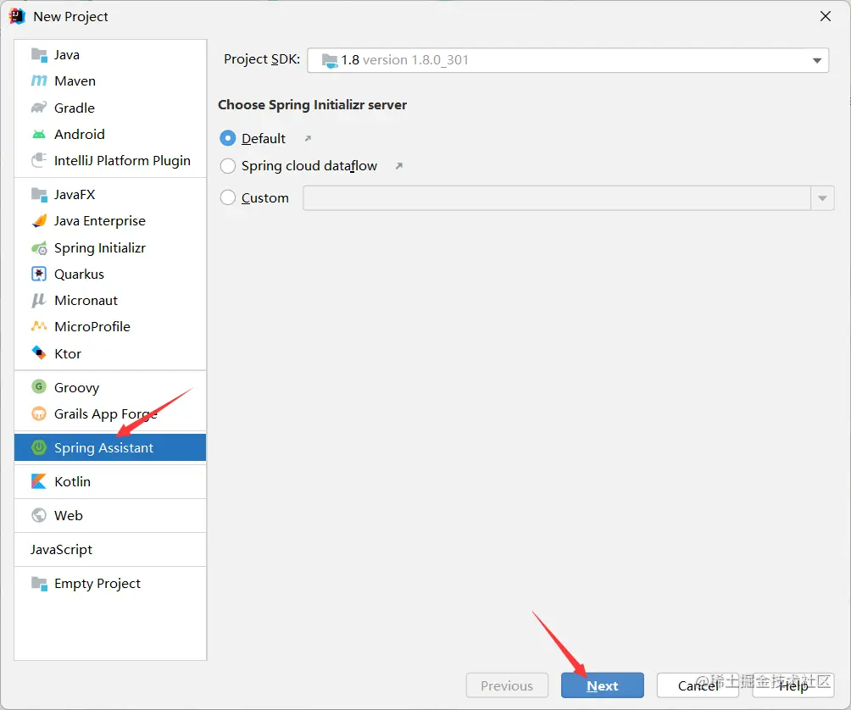Close the New Project dialog
851x710 pixels.
[x=826, y=16]
